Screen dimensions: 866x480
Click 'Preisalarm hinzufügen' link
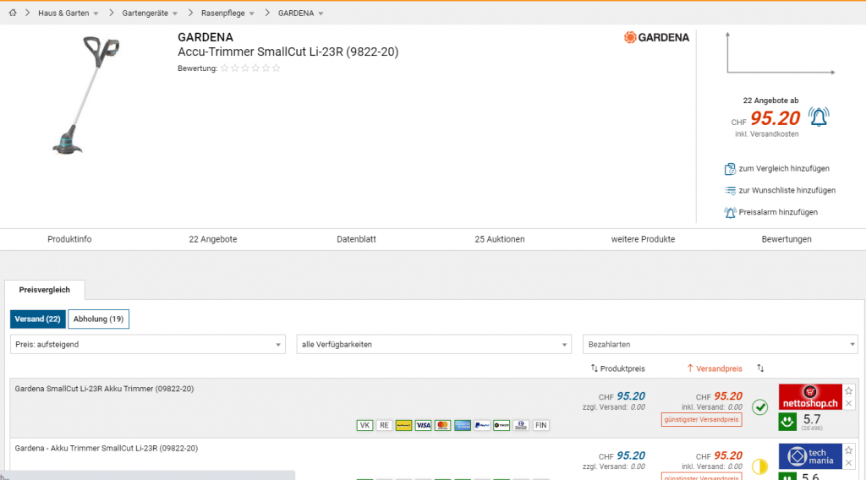tap(778, 212)
